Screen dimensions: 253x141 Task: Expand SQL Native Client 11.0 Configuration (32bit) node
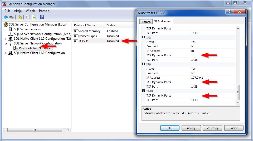pyautogui.click(x=6, y=39)
